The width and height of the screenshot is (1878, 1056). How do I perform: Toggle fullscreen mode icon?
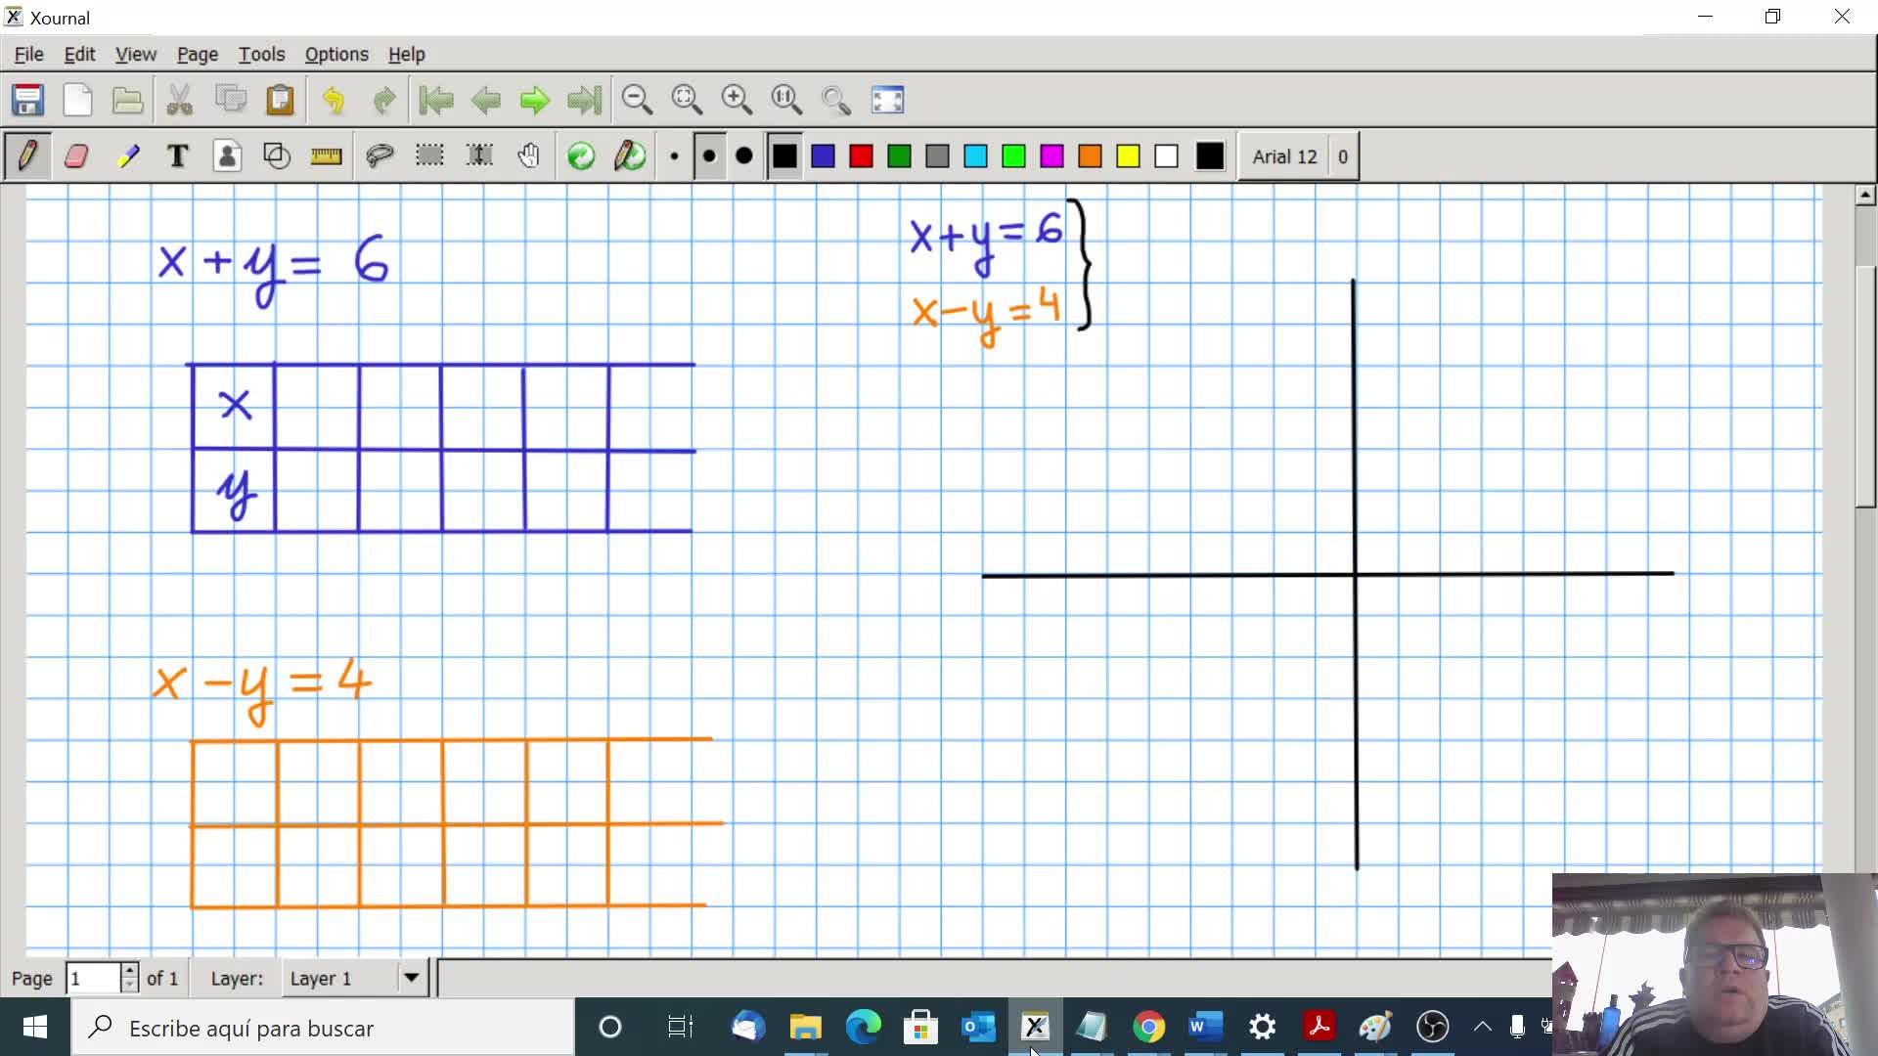click(x=887, y=100)
